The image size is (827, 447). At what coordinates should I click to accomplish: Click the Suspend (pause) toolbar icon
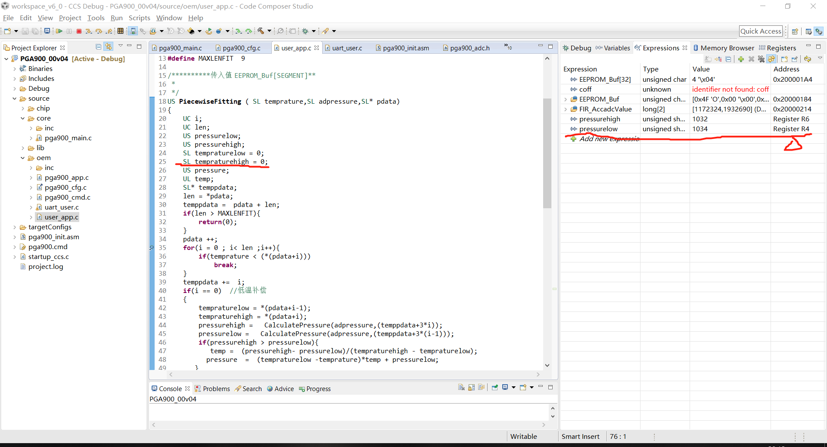(x=69, y=31)
